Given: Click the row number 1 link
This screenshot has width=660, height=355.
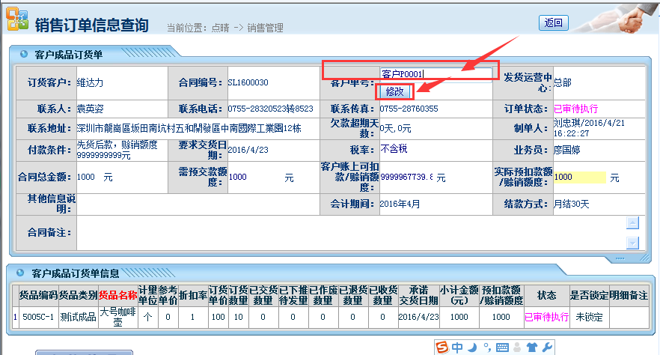Looking at the screenshot, I should pos(15,317).
